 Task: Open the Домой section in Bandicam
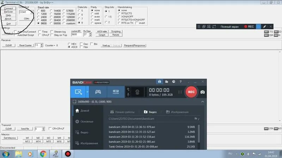82,111
